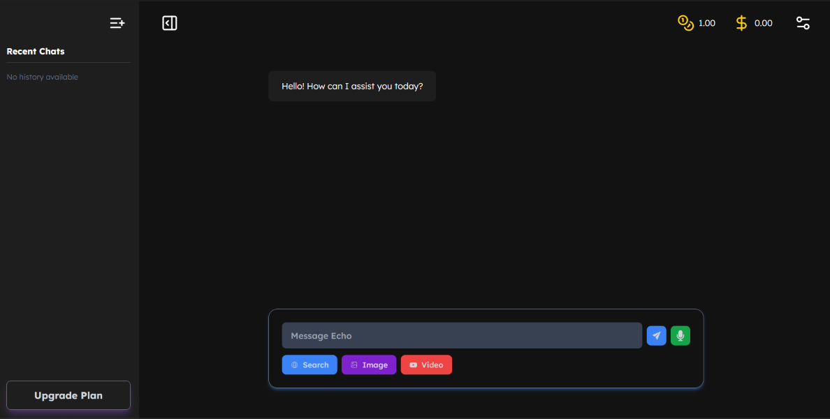830x419 pixels.
Task: Click the picture icon inside Image button
Action: (354, 365)
